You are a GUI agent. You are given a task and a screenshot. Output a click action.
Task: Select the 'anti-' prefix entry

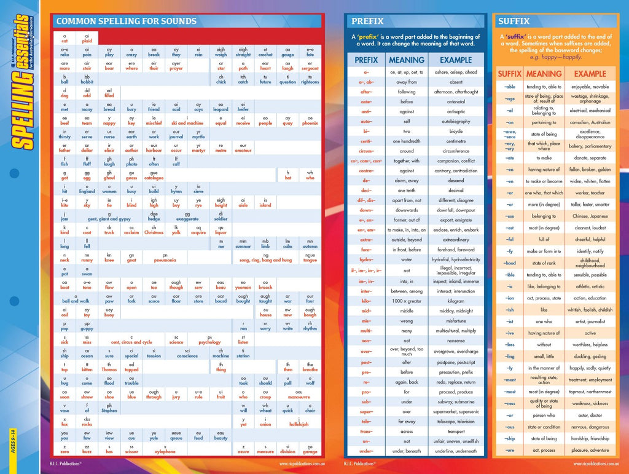366,111
